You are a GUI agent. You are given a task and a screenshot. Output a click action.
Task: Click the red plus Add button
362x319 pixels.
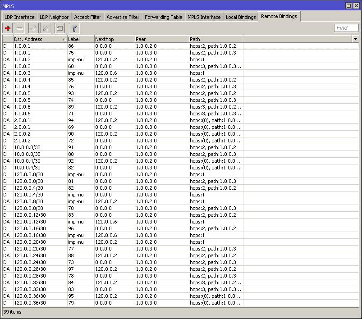click(8, 28)
